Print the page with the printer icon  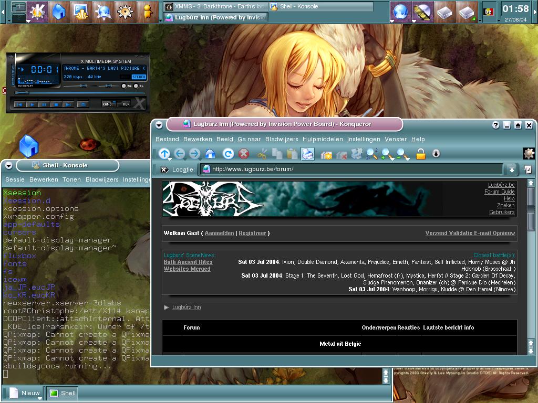tap(307, 154)
